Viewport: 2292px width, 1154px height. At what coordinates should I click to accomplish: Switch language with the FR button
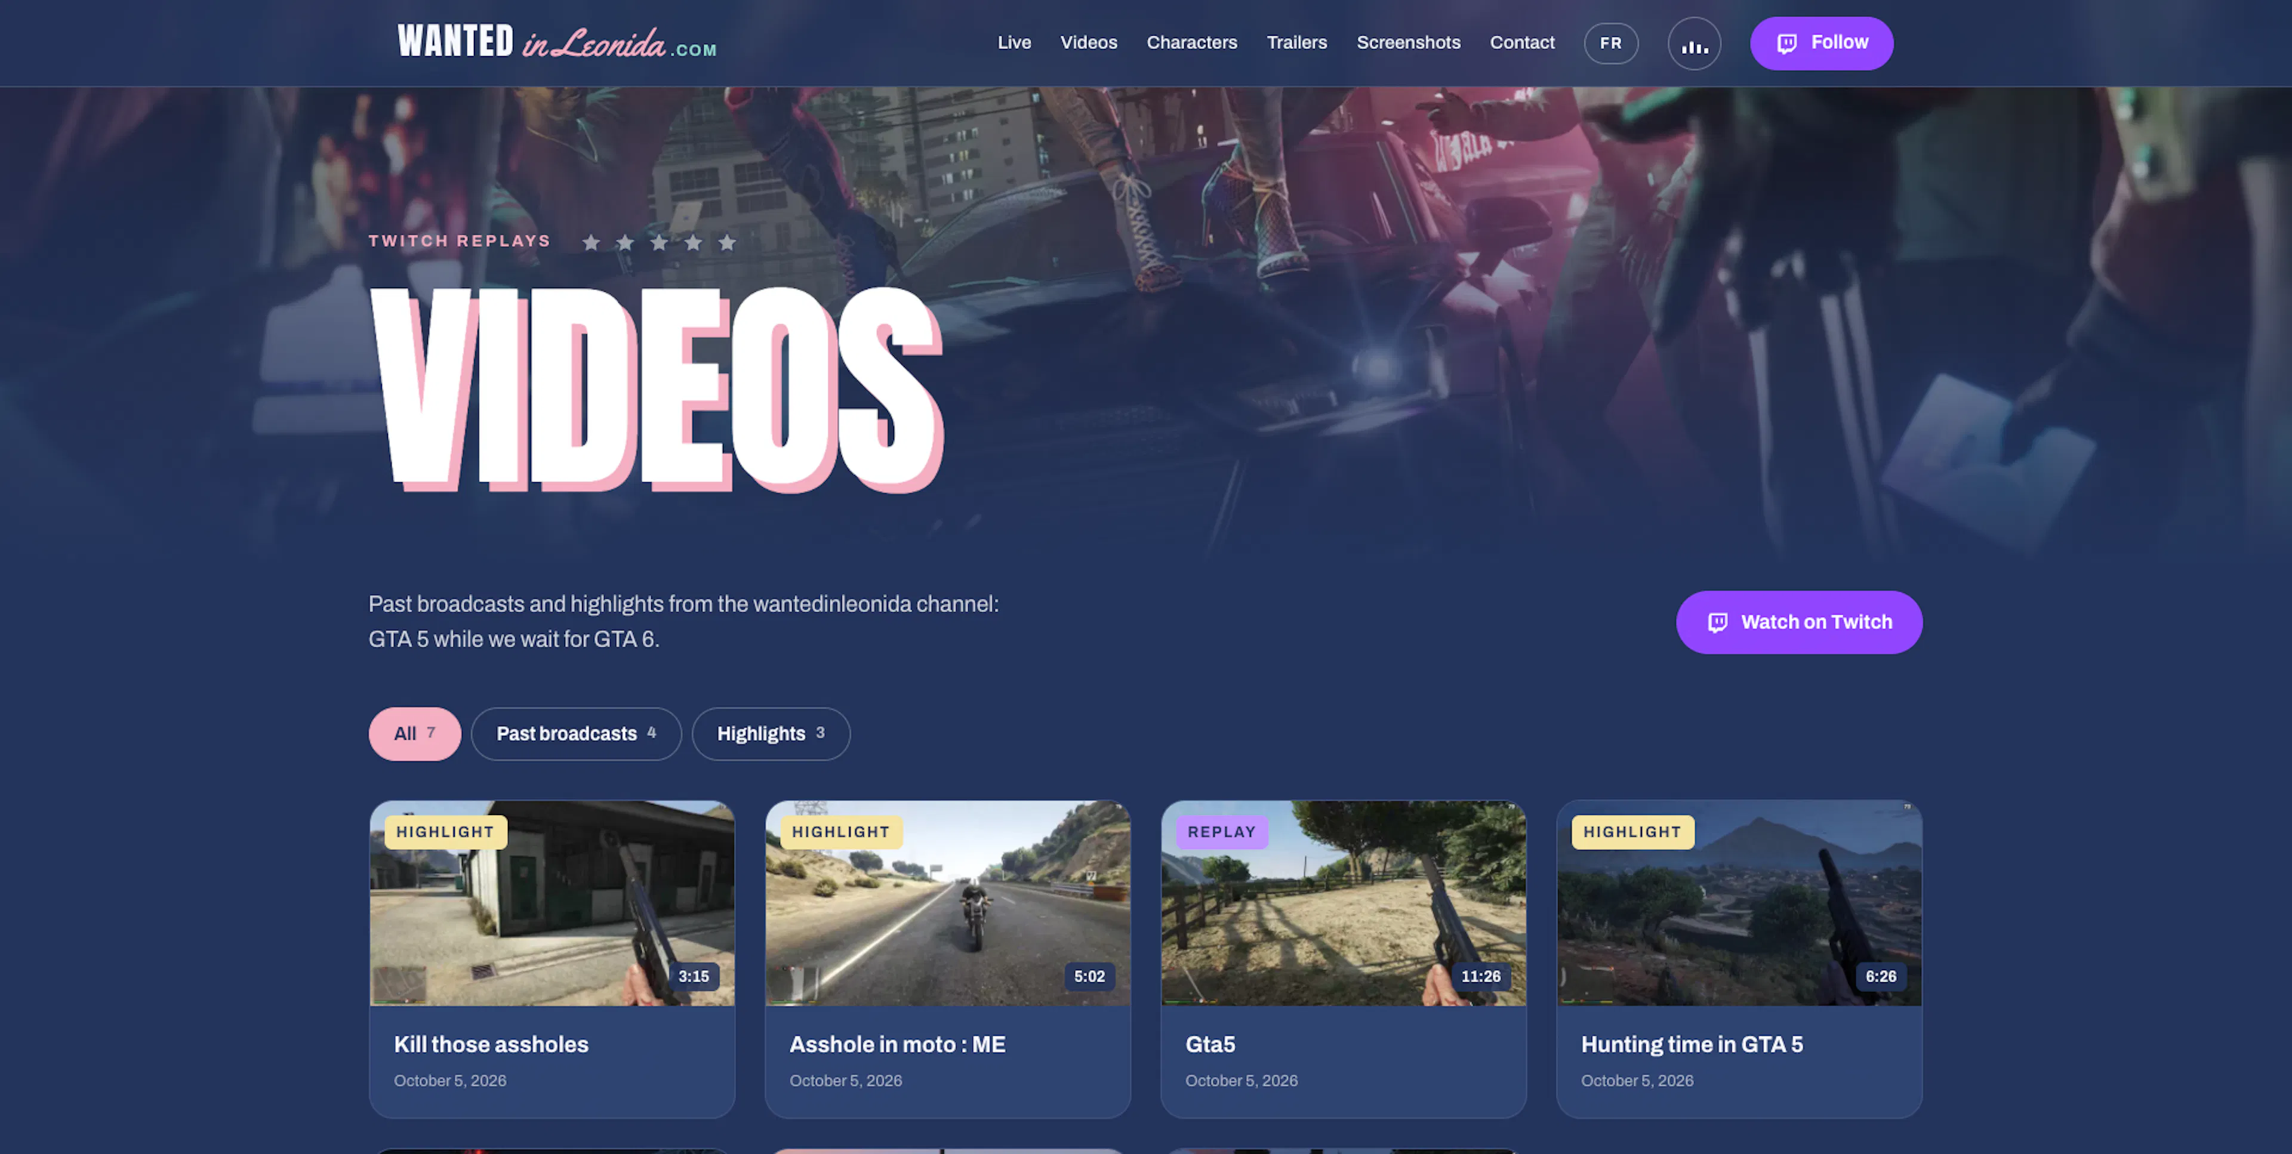[1610, 44]
